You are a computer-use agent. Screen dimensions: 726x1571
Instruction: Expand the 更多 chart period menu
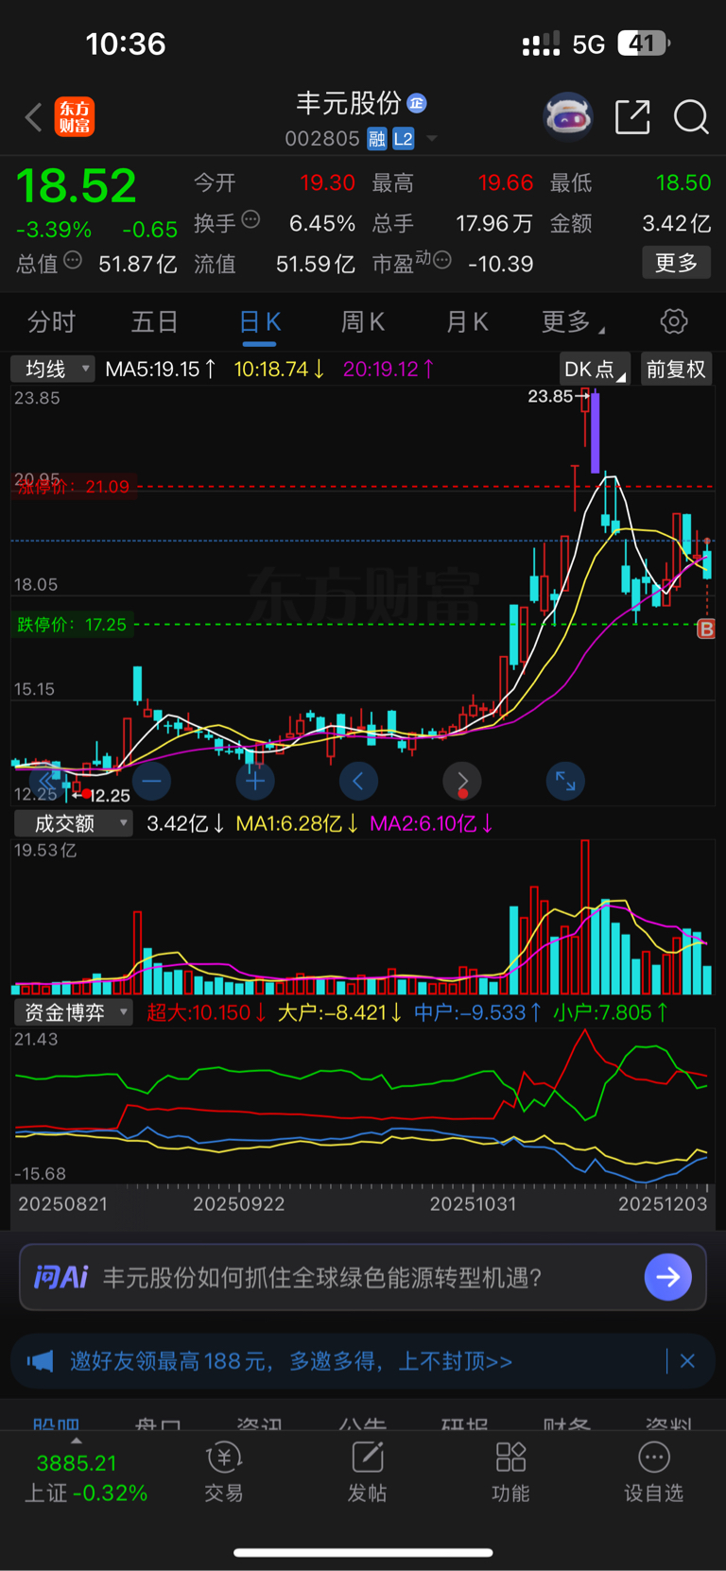573,322
